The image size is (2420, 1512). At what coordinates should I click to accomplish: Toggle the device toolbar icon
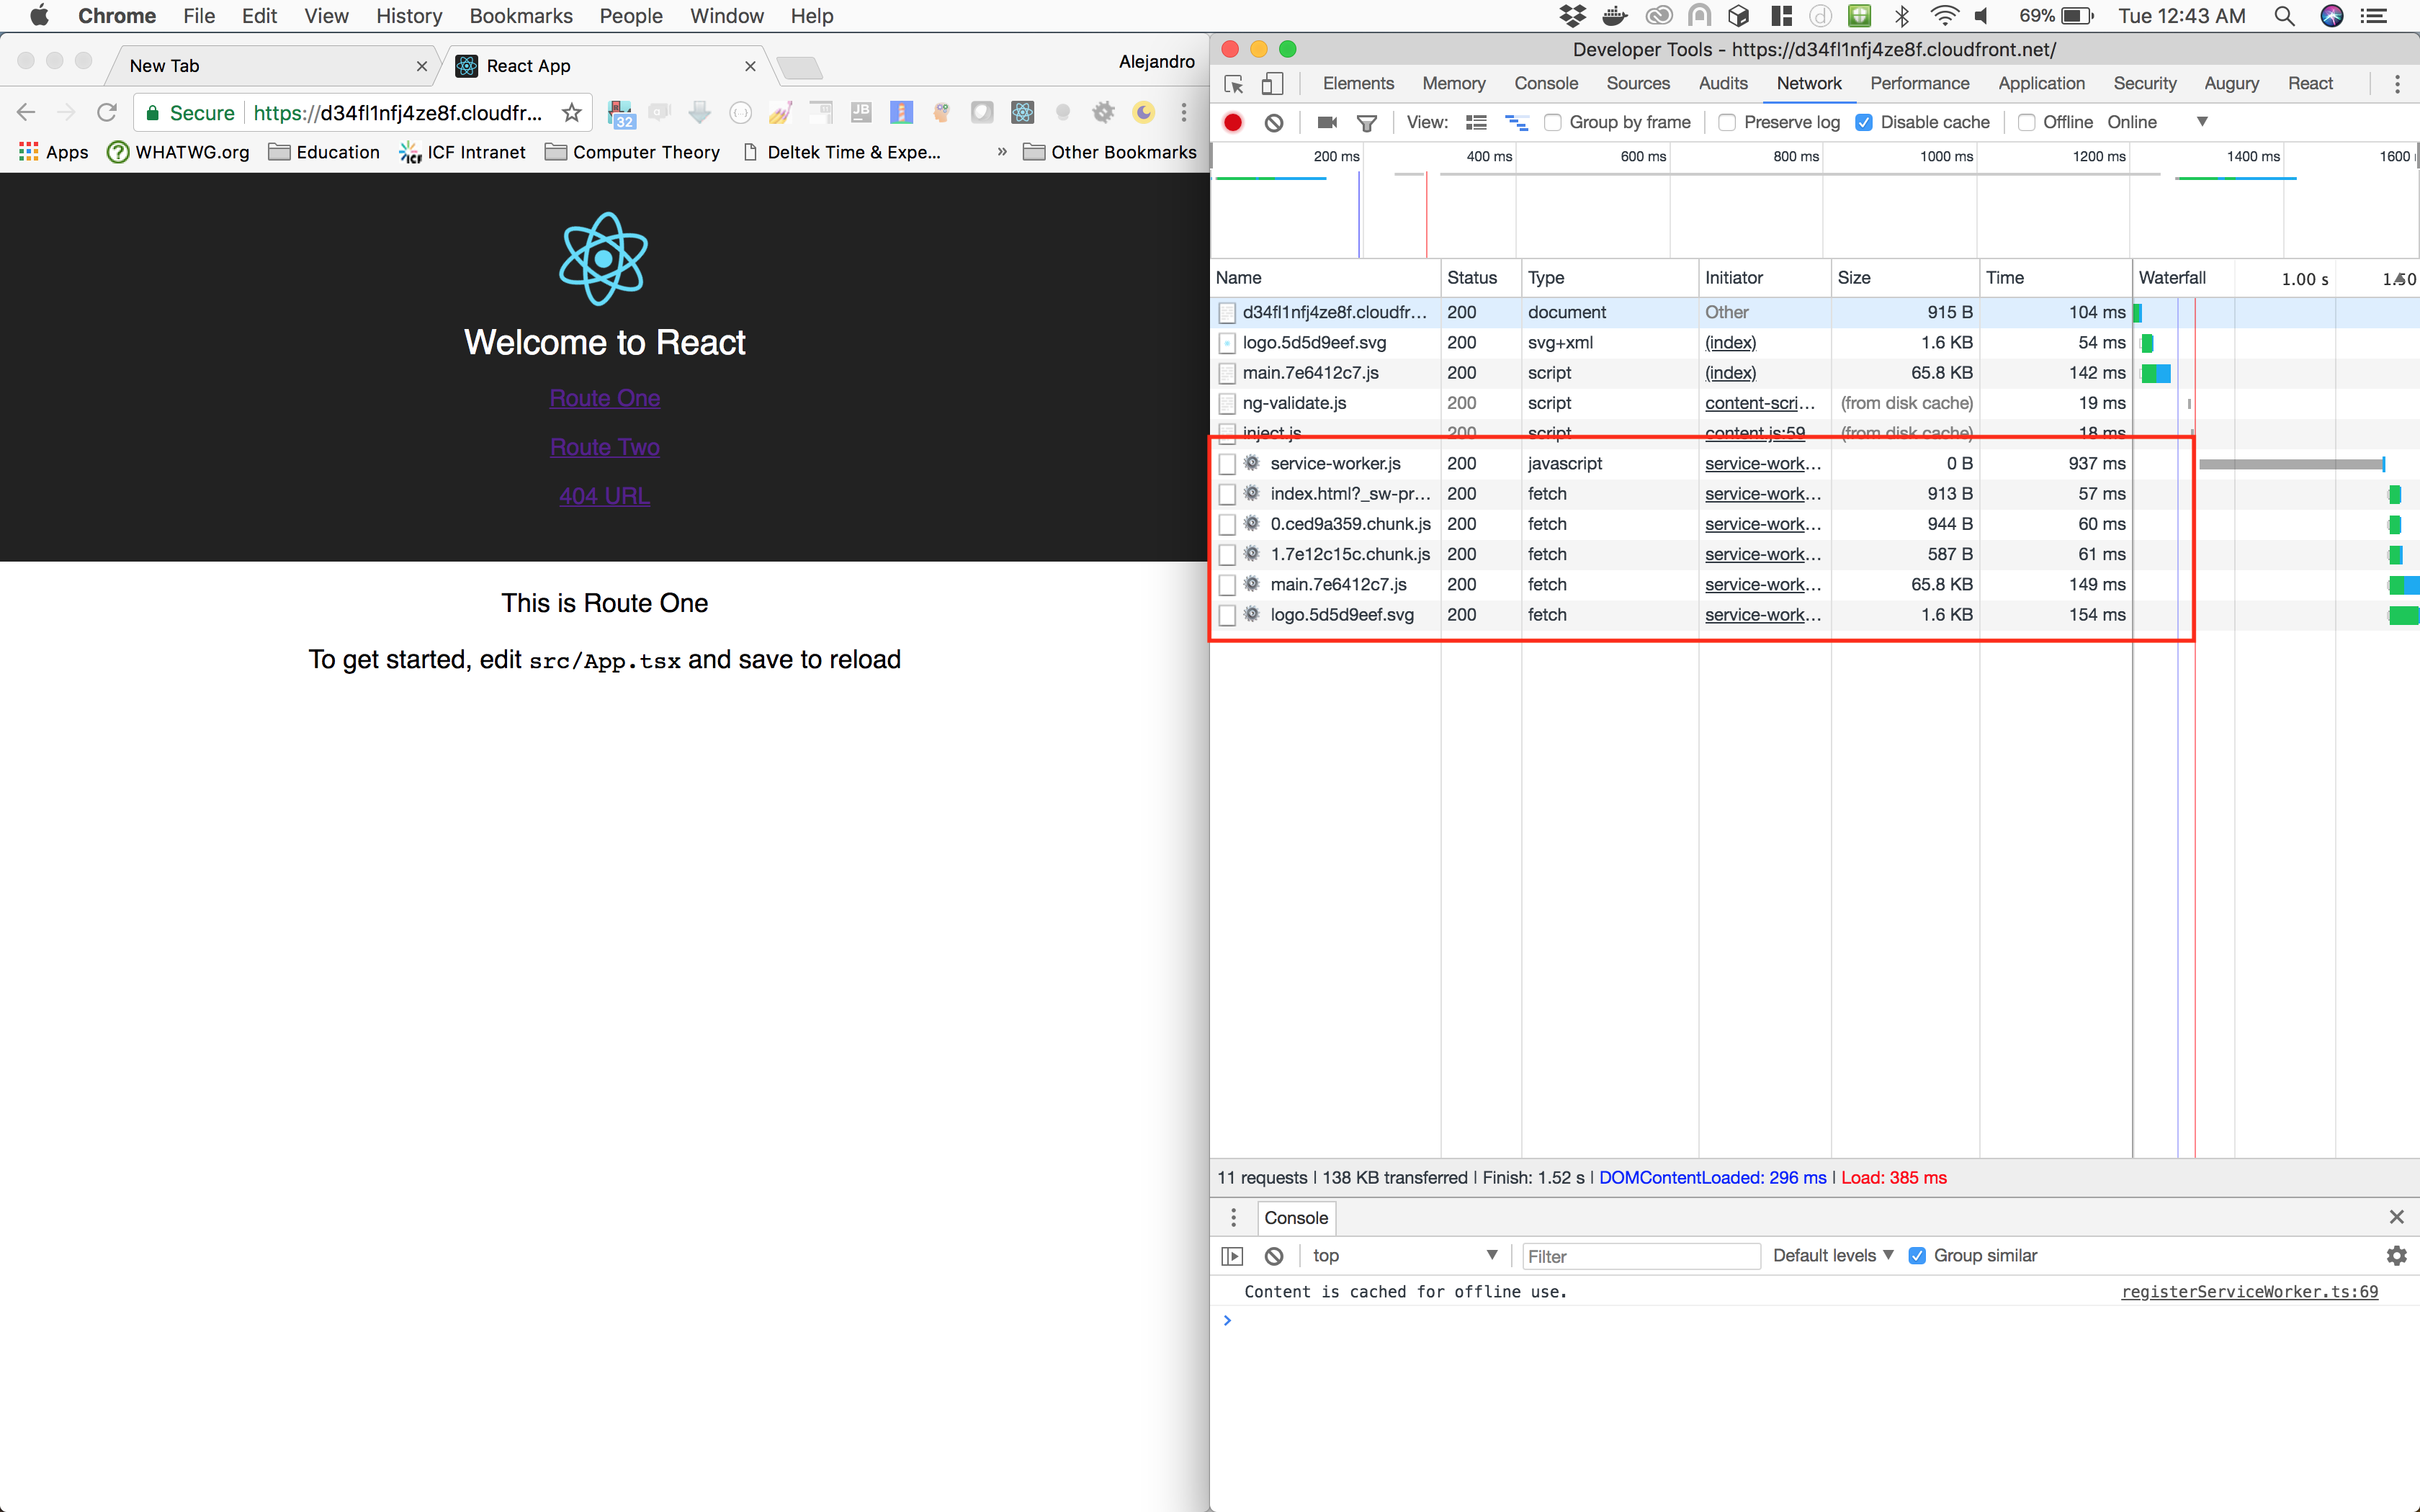coord(1272,84)
